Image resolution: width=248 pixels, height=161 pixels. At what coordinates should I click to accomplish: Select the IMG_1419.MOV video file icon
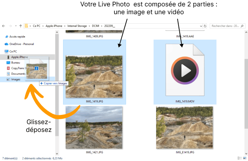185,70
